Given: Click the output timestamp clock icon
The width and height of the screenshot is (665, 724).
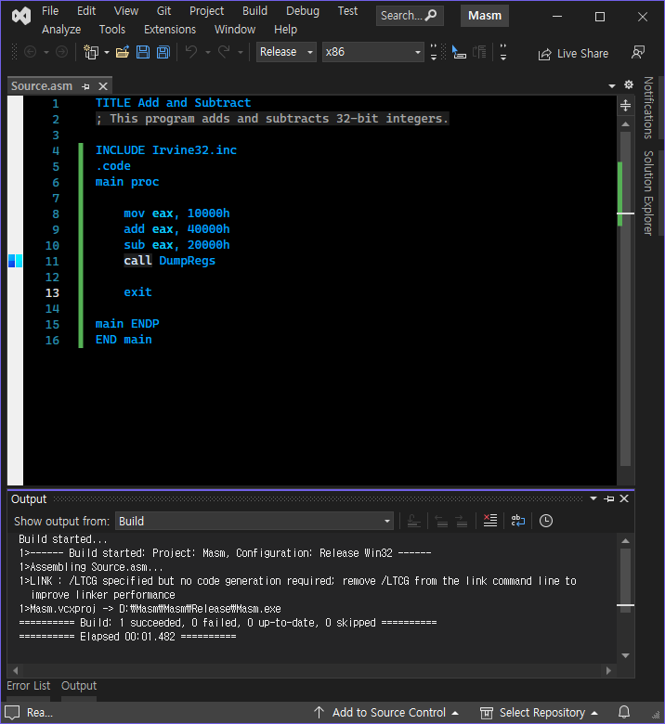Looking at the screenshot, I should (x=546, y=521).
